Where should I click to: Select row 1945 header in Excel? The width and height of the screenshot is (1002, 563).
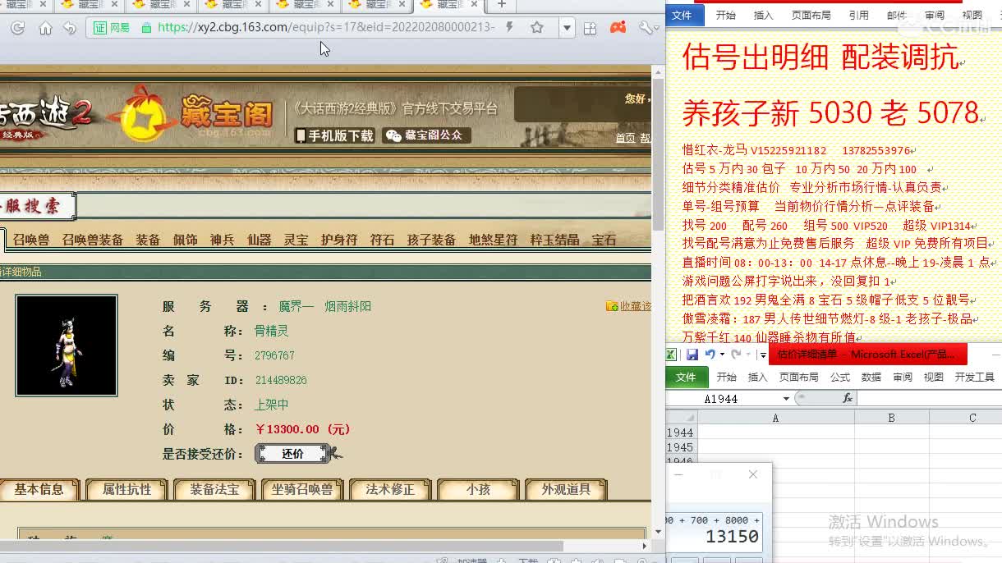(681, 447)
